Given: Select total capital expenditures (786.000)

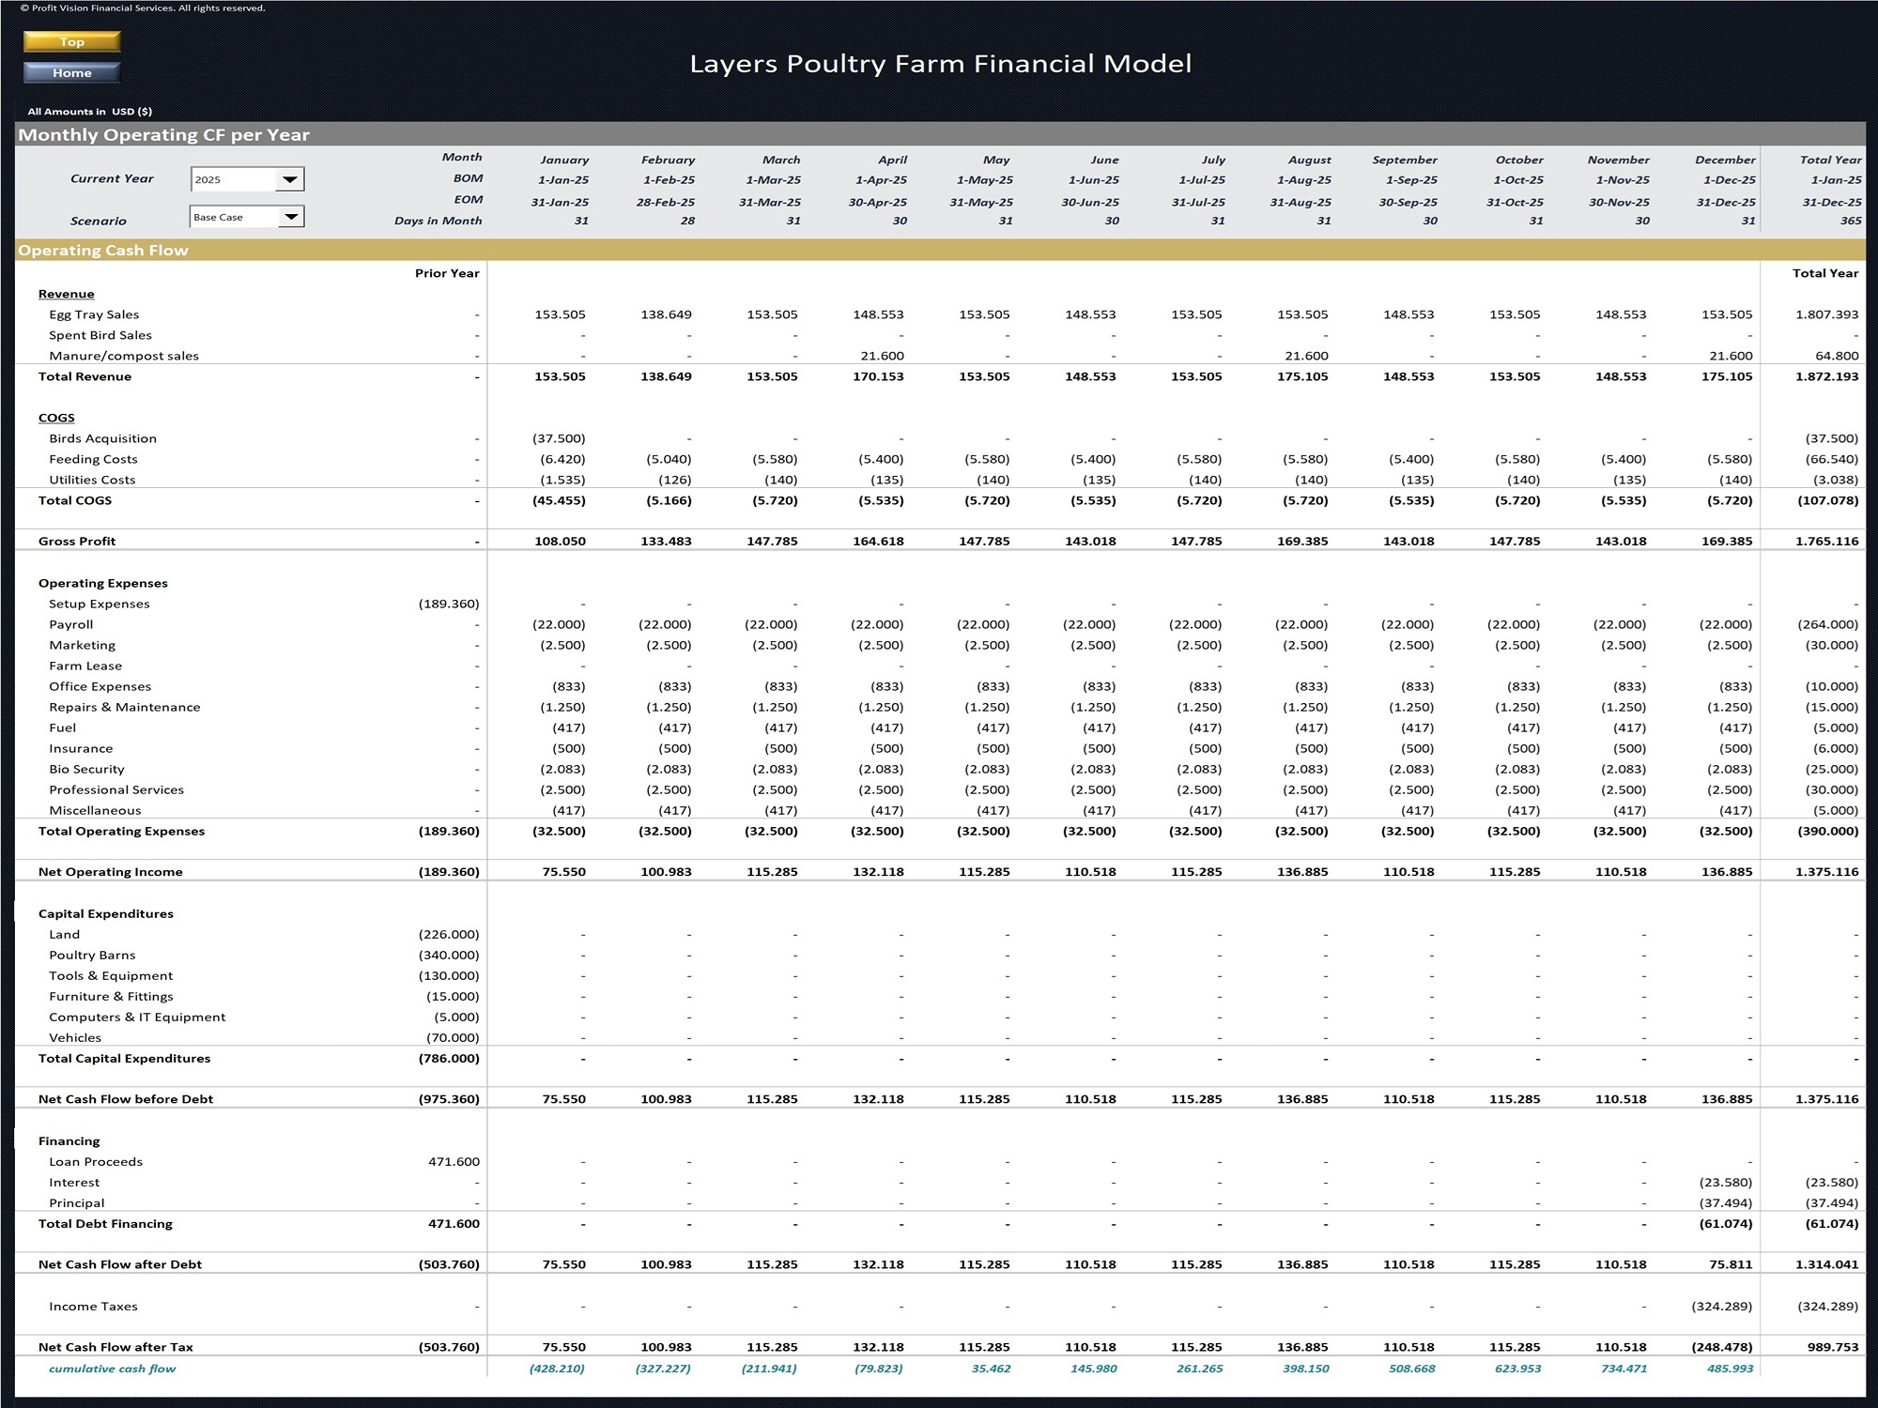Looking at the screenshot, I should pos(449,1058).
